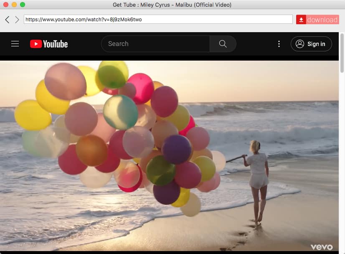
Task: Click inside the YouTube Search box
Action: point(155,43)
